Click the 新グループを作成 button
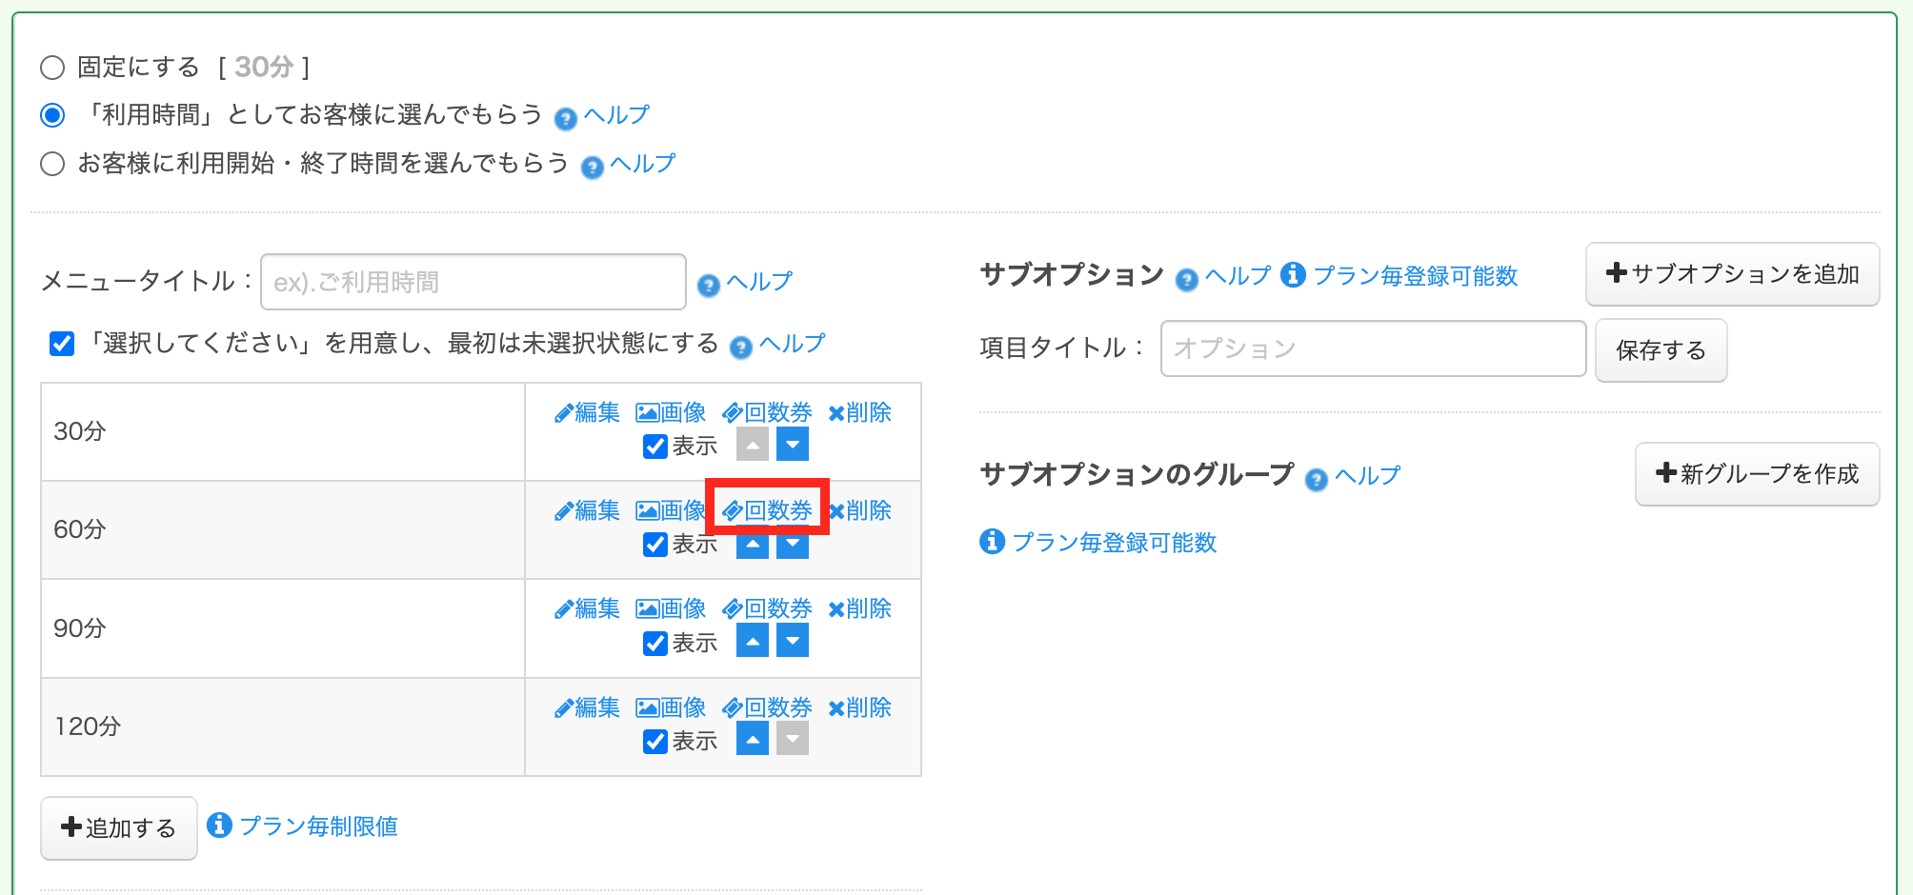 (1757, 474)
